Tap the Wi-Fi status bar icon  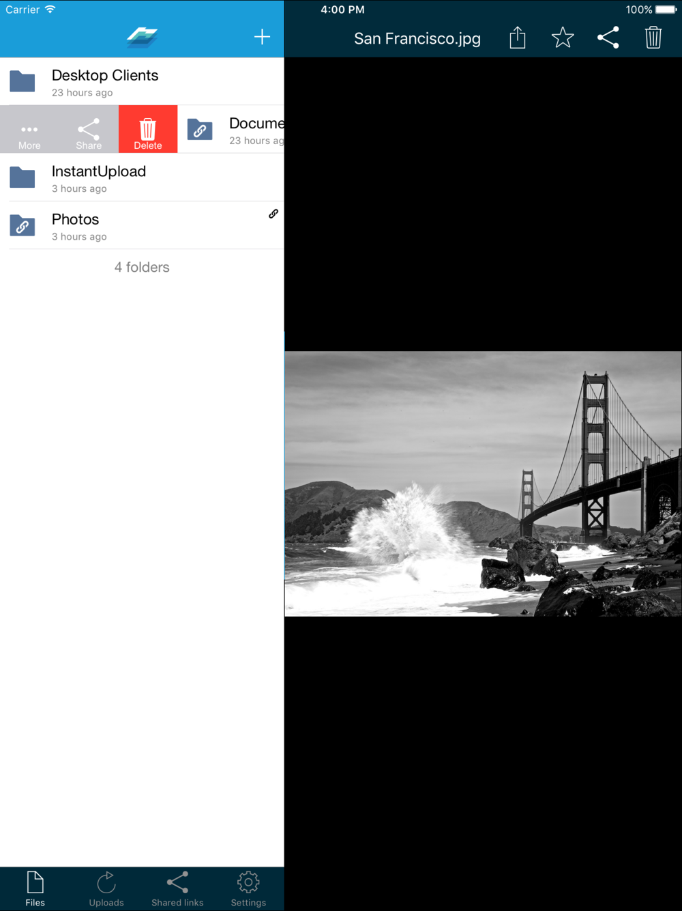50,10
